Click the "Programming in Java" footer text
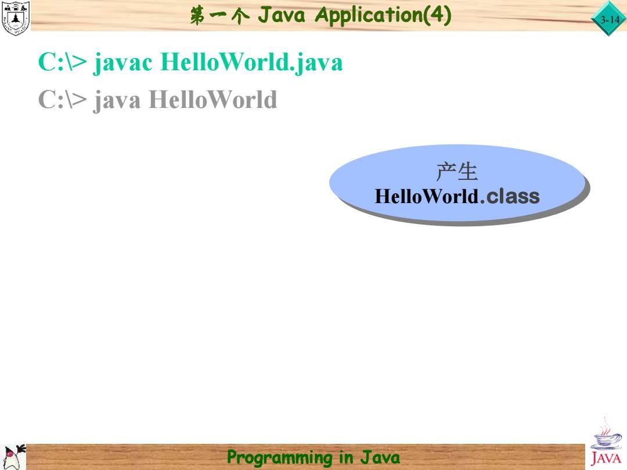 (x=313, y=458)
